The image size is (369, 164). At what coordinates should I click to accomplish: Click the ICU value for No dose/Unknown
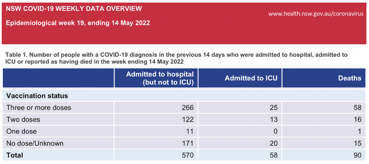273,143
